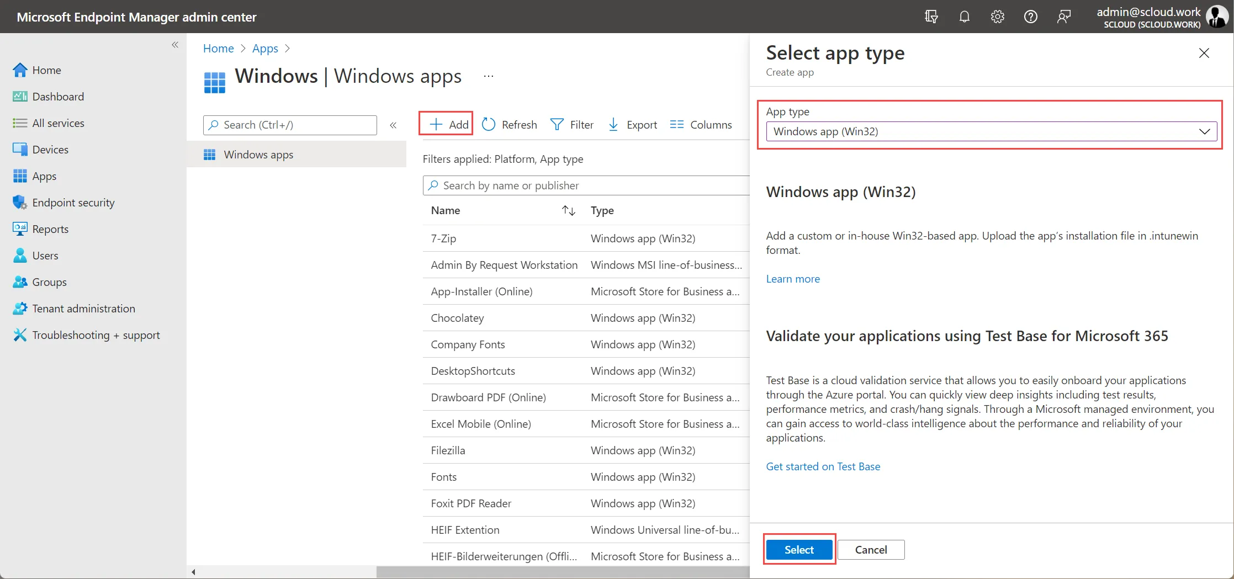Open All services menu item
The image size is (1234, 579).
[x=59, y=123]
